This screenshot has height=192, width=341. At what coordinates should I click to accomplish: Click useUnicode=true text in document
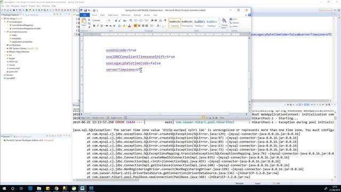121,50
